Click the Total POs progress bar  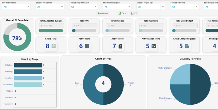click(84, 31)
